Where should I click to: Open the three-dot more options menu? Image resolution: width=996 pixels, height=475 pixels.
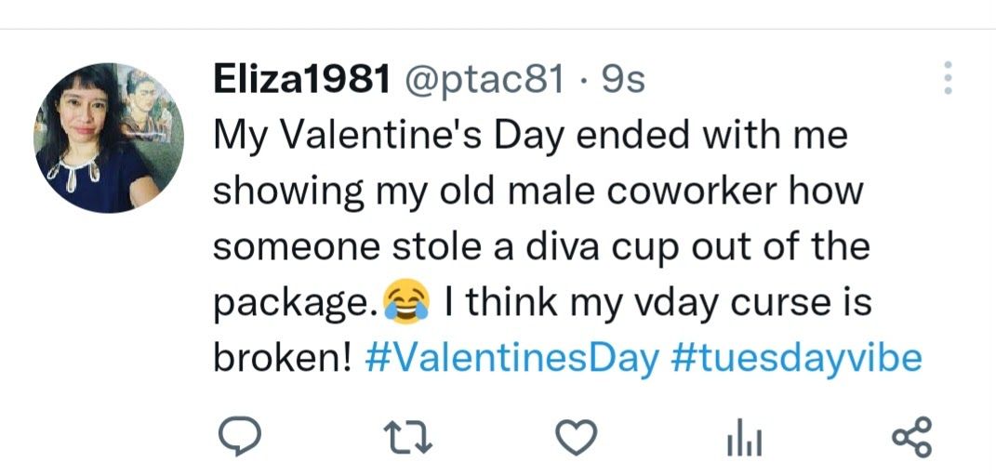[948, 78]
